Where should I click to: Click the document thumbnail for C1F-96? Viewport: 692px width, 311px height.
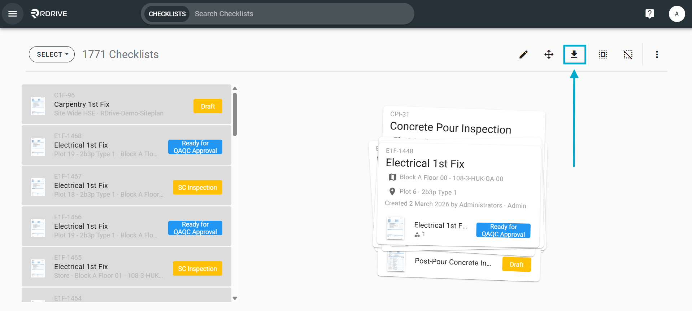(x=38, y=106)
